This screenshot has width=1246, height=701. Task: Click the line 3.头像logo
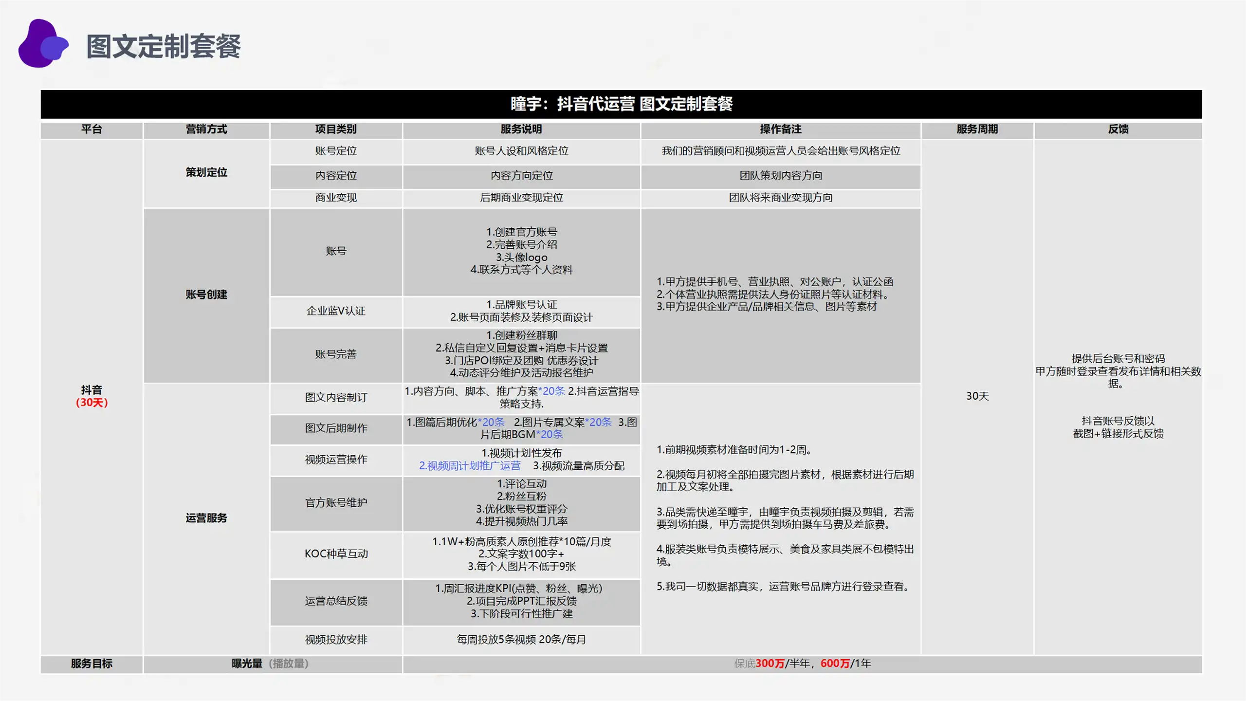(521, 258)
